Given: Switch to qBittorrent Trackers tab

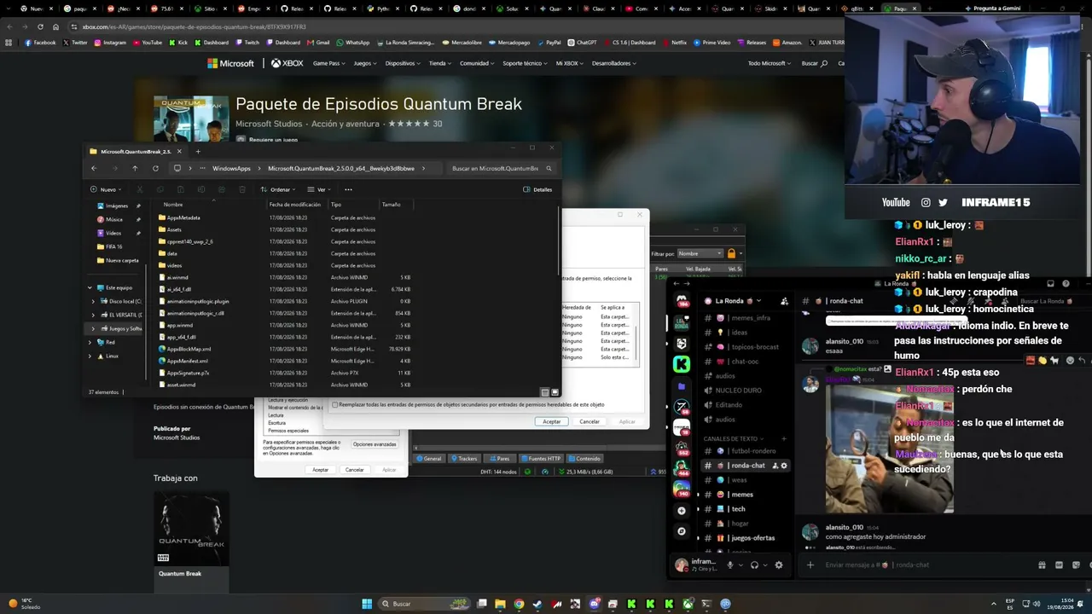Looking at the screenshot, I should (465, 459).
